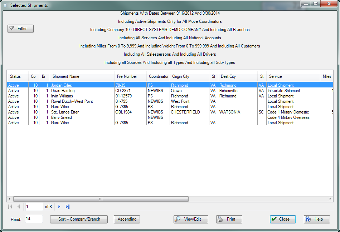
Task: Click the Filter funnel button
Action: point(20,29)
